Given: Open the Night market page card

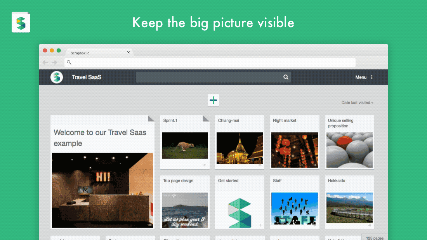Looking at the screenshot, I should [x=294, y=142].
